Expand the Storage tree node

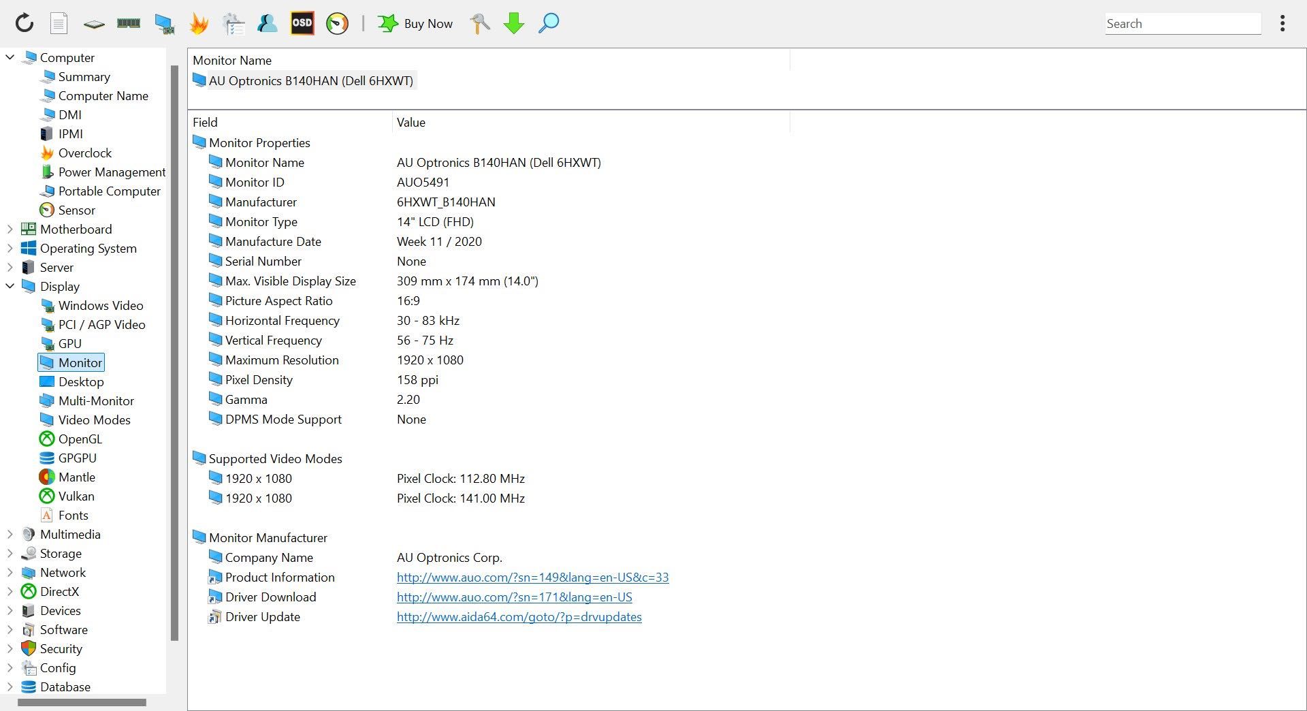[10, 553]
